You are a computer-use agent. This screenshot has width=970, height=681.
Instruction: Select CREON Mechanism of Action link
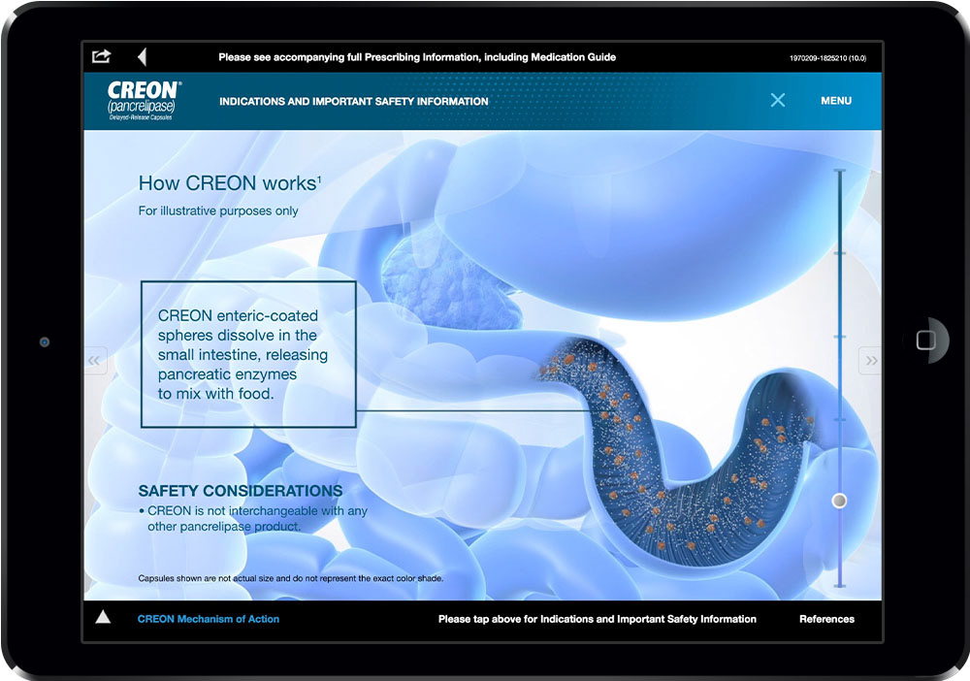click(x=209, y=619)
